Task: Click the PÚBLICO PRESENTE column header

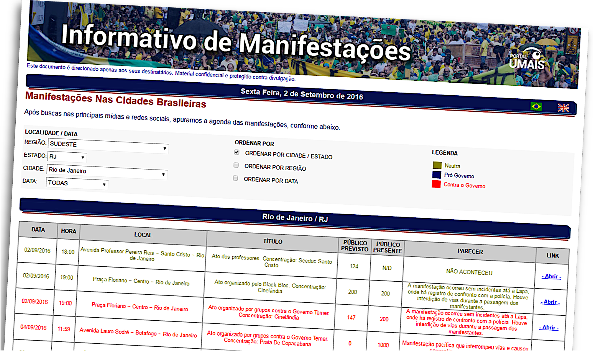Action: (388, 247)
